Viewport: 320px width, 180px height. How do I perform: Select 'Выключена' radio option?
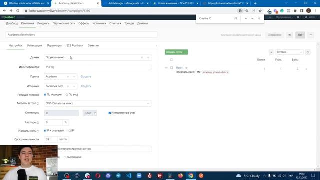(x=65, y=157)
